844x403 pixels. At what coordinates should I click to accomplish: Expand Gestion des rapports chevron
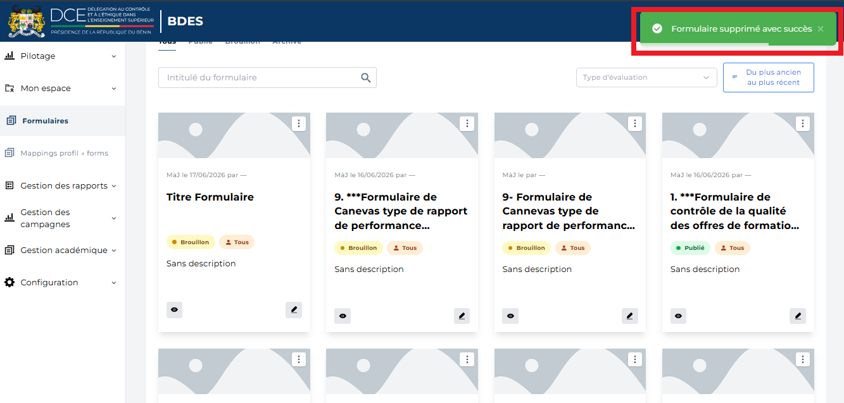pyautogui.click(x=114, y=186)
